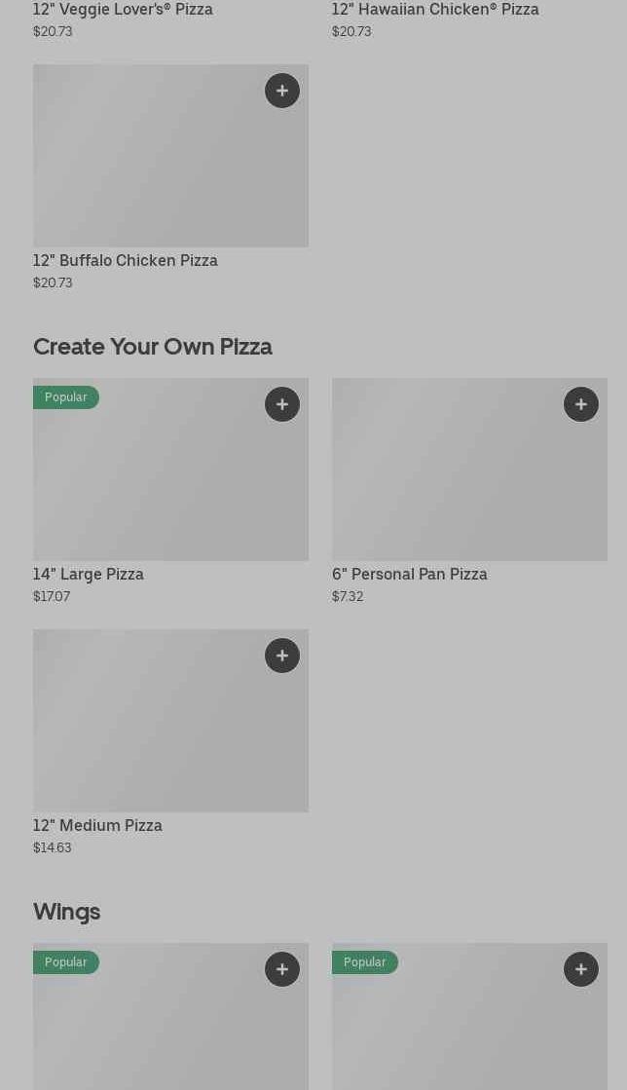Click the 12" Veggie Lover's Pizza title
Image resolution: width=627 pixels, height=1090 pixels.
(123, 10)
